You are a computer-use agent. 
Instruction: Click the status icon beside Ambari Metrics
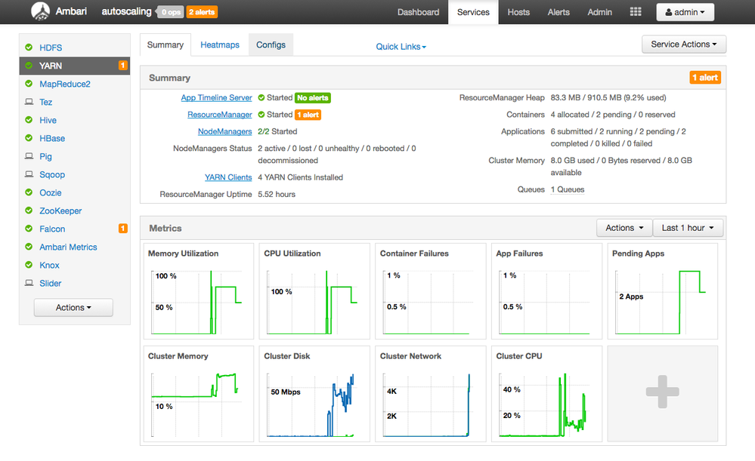coord(29,247)
